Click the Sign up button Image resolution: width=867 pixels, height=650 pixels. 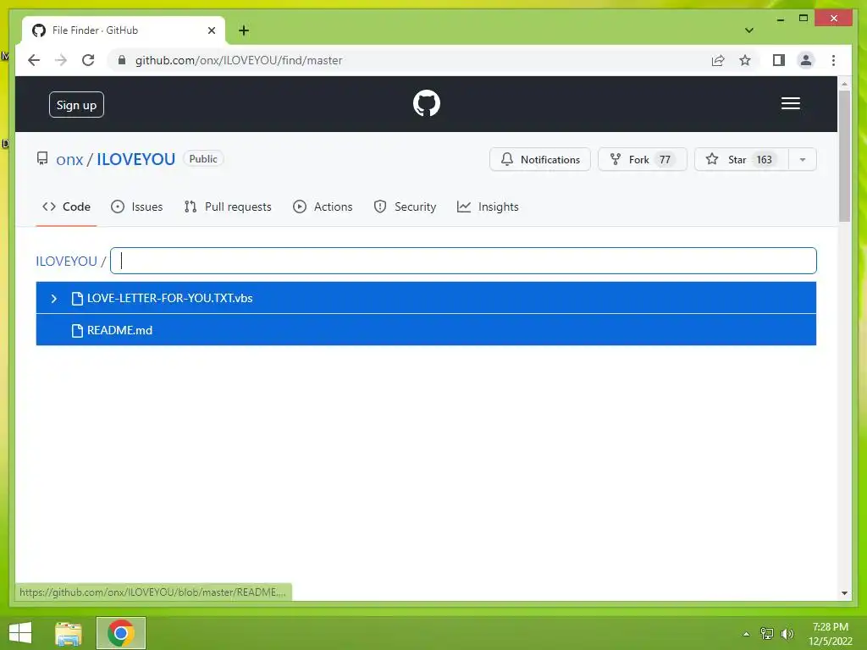[x=76, y=104]
